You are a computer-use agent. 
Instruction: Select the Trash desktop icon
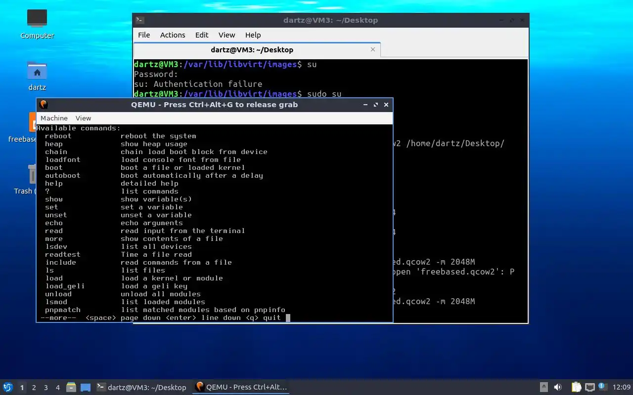point(25,180)
